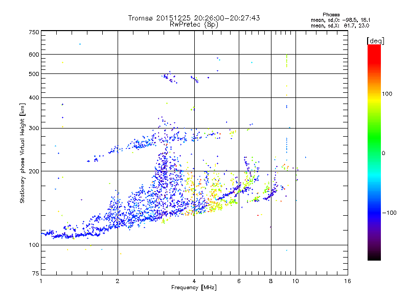Click the 'mean, sd,X: 81.7, 23.0' line
Viewport: 409px width, 306px height.
(340, 25)
